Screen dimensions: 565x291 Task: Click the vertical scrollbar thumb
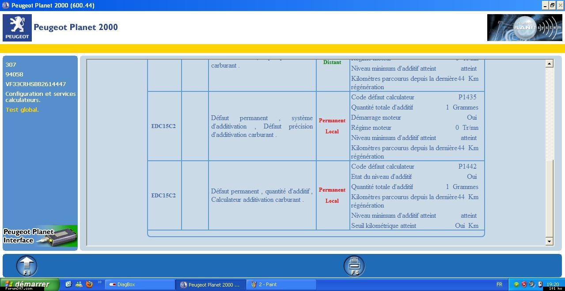coord(549,199)
